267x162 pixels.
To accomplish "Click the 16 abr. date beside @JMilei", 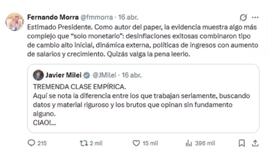I will pyautogui.click(x=132, y=75).
